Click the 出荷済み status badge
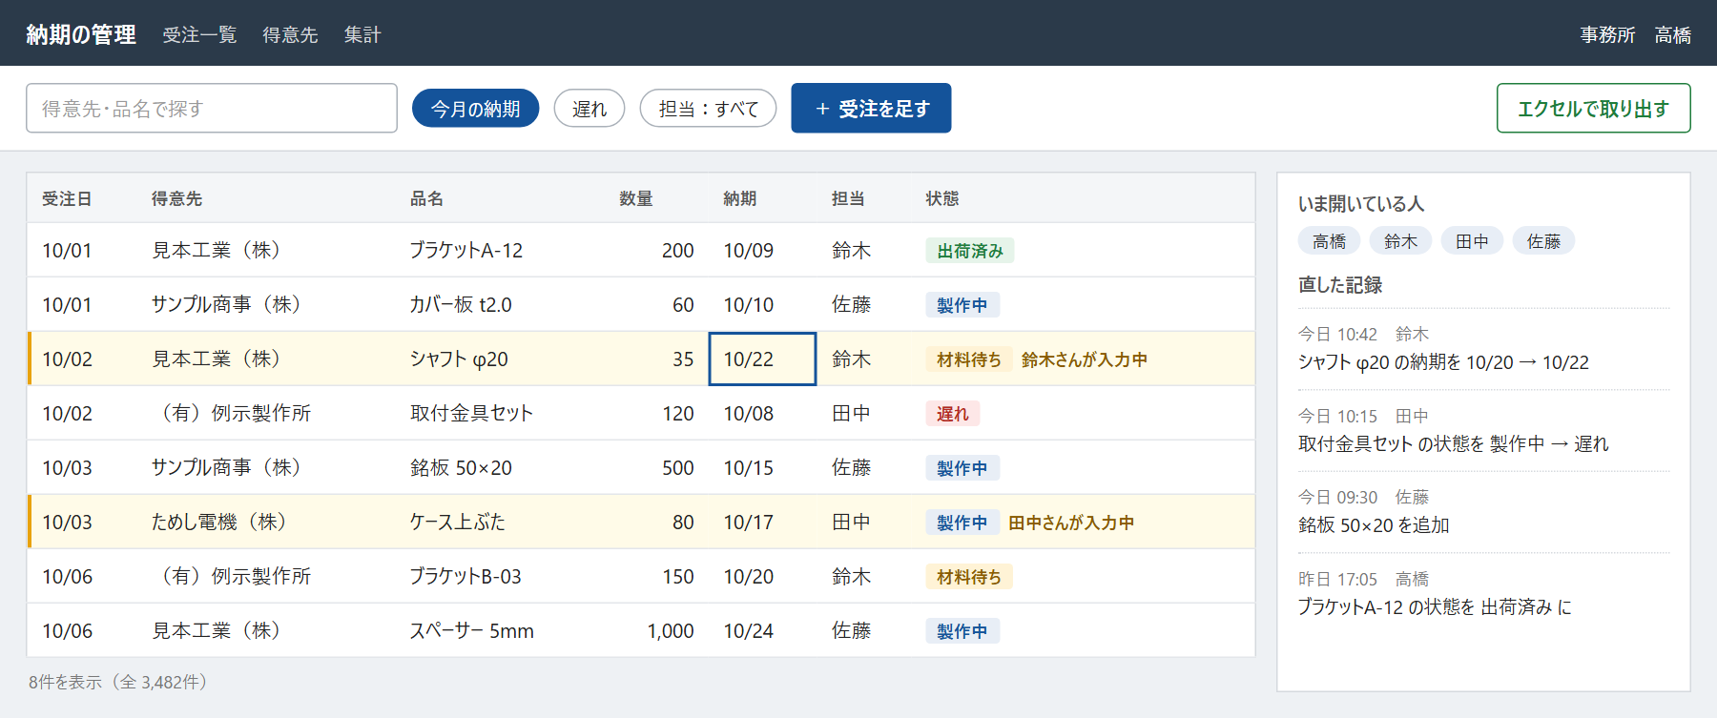The height and width of the screenshot is (718, 1717). click(970, 251)
